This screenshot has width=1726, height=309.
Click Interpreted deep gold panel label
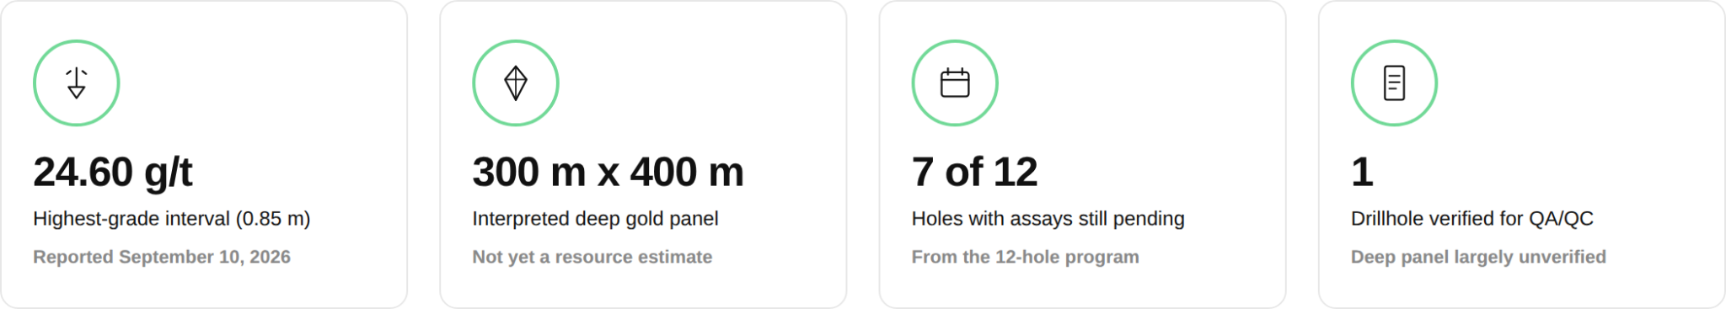pos(595,219)
